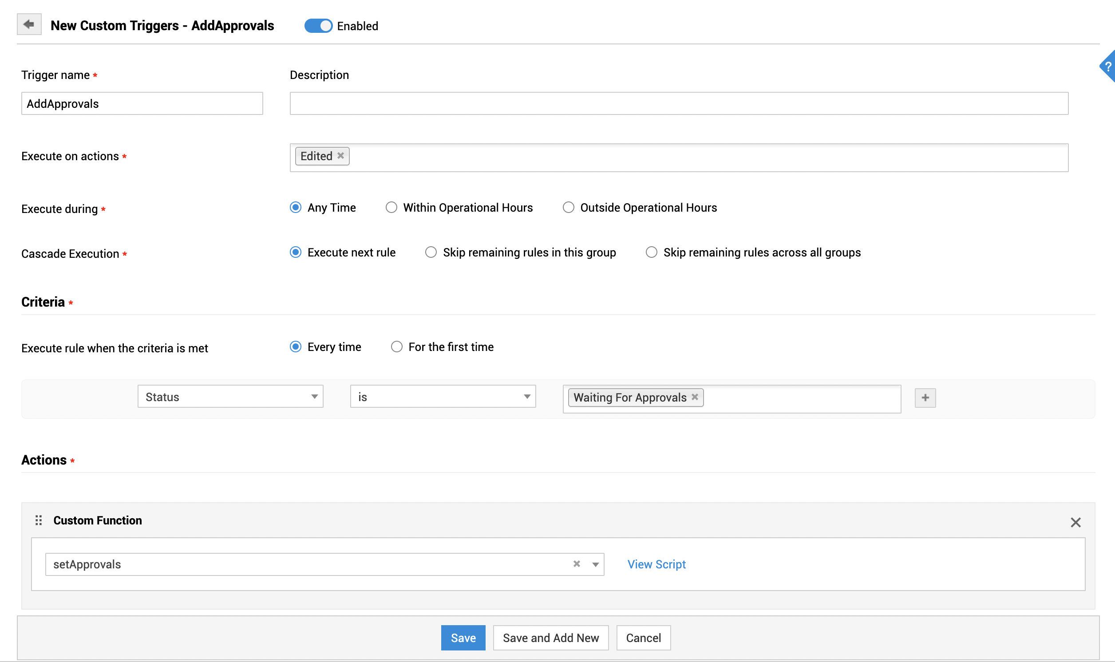Open the 'is' condition dropdown
Screen dimensions: 1115x662
pyautogui.click(x=443, y=397)
